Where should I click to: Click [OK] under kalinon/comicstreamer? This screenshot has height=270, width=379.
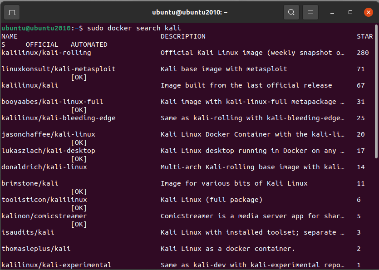[x=79, y=224]
